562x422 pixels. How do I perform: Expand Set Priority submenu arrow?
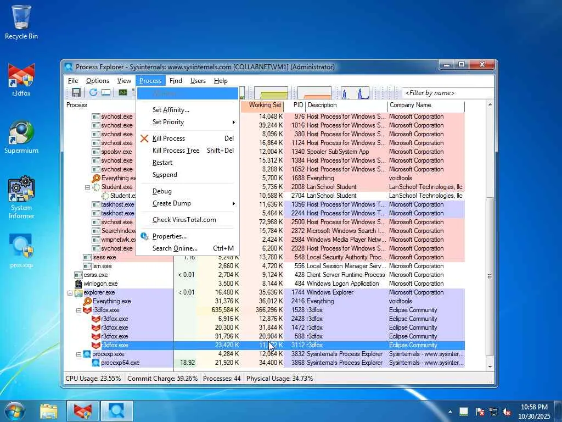click(233, 123)
